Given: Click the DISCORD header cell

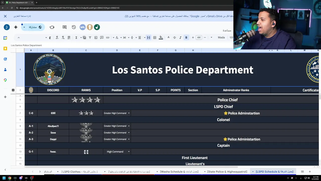Looking at the screenshot, I should 53,90.
